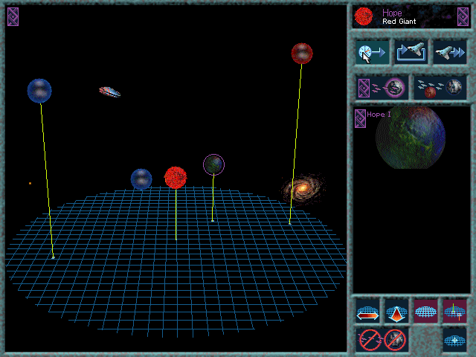Toggle the hide planets crossed-out button
Viewport: 476px width, 357px height.
395,340
